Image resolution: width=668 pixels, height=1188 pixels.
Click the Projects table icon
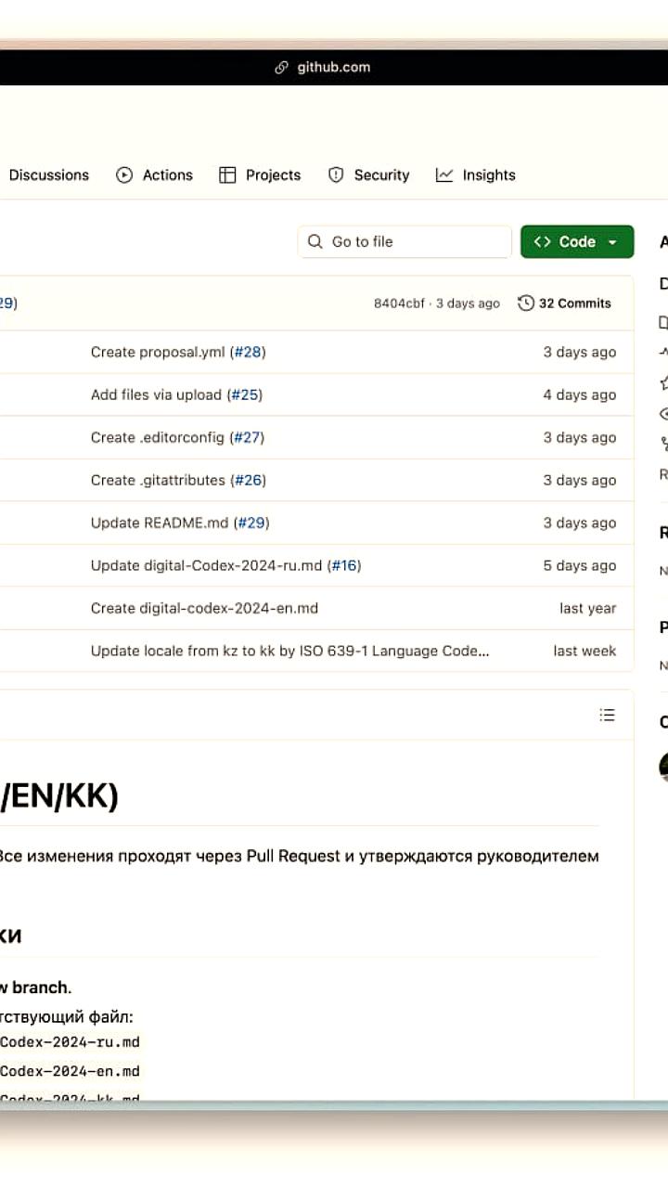pos(227,175)
